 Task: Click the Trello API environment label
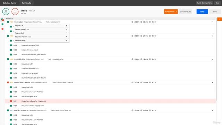tap(32, 11)
